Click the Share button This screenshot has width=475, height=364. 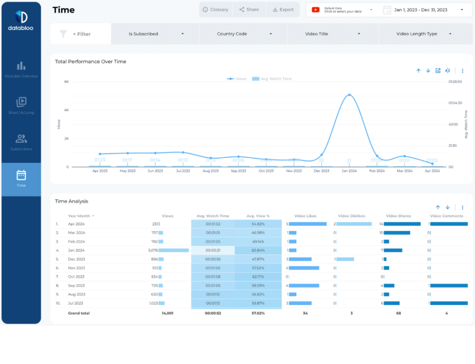click(249, 9)
